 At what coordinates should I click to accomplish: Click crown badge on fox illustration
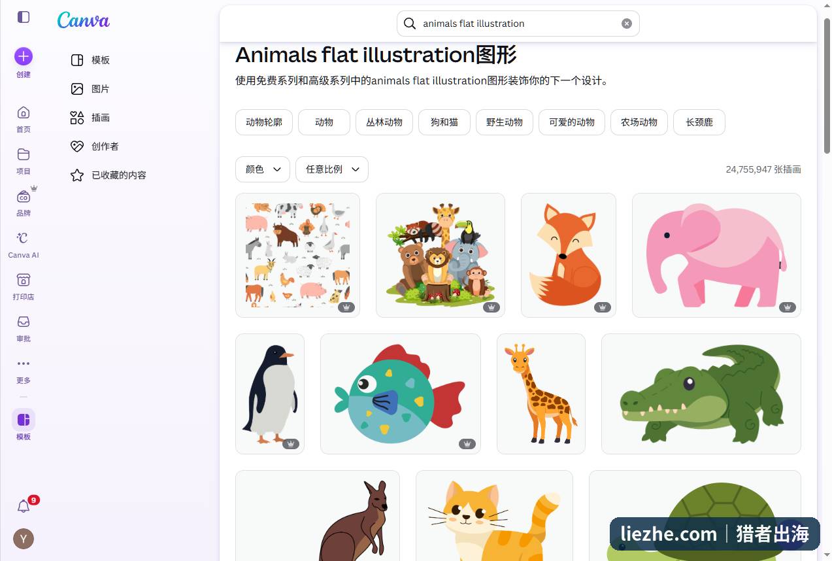(x=603, y=307)
